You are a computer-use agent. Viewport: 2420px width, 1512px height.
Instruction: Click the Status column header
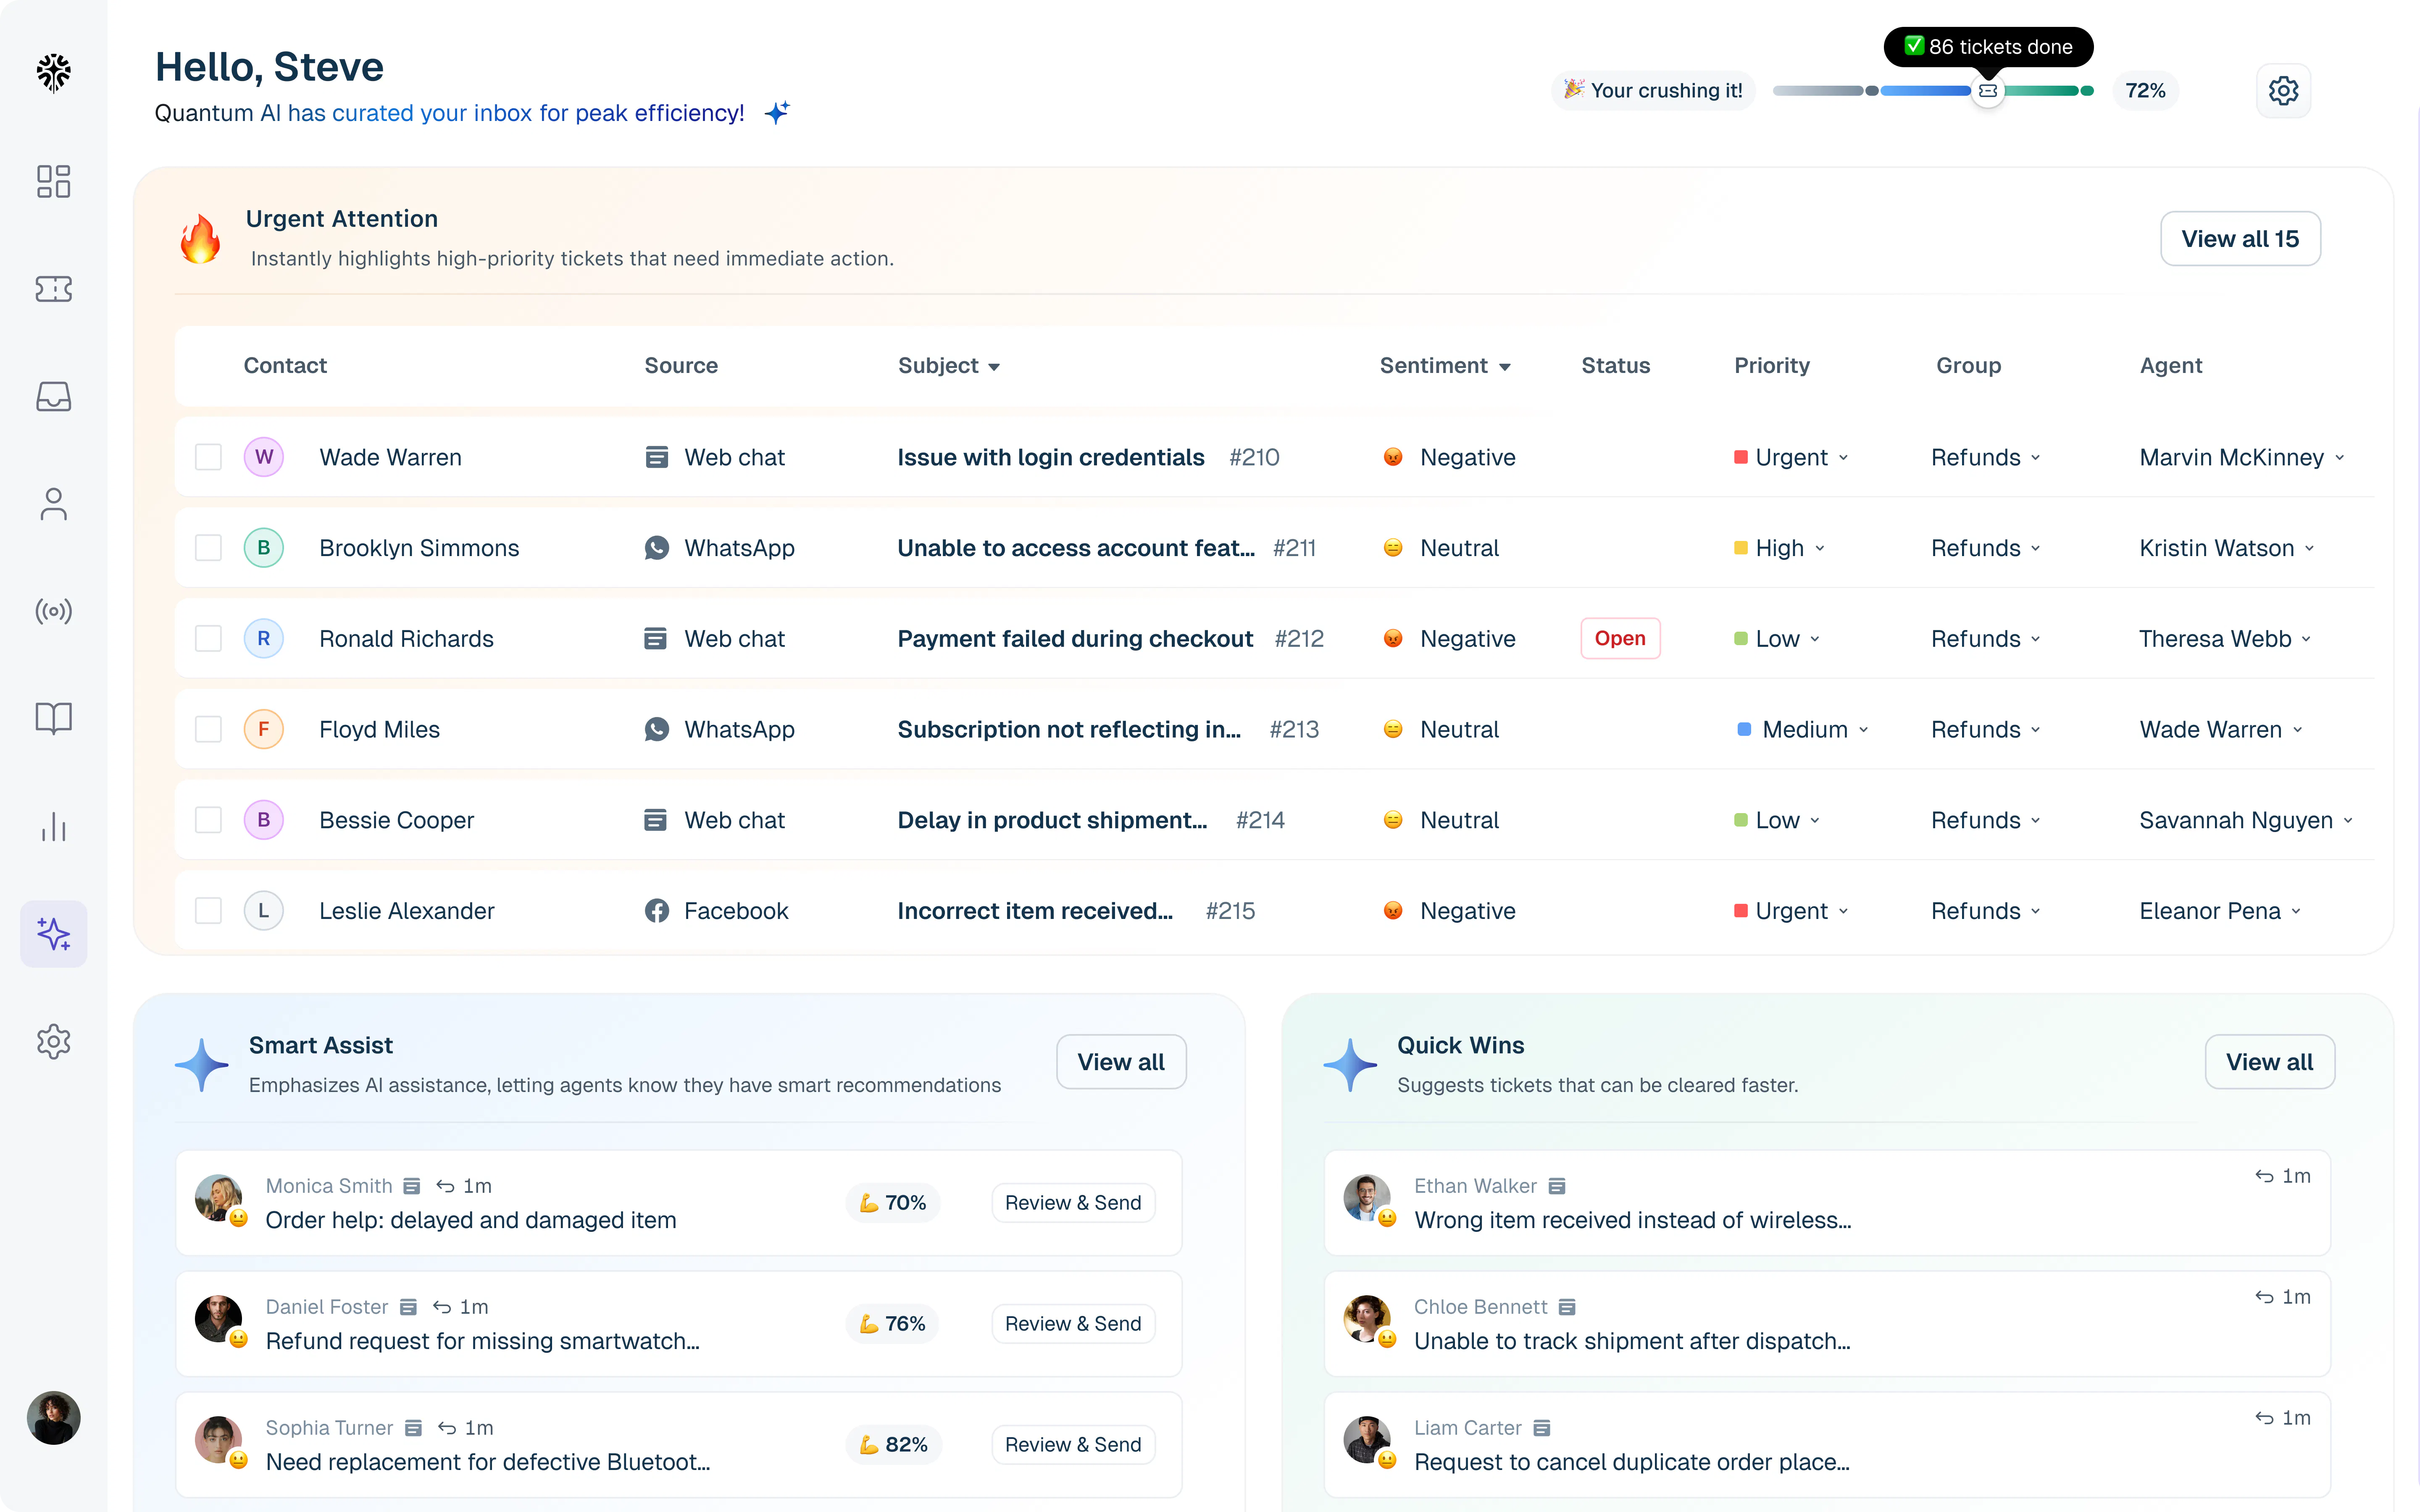click(x=1616, y=365)
